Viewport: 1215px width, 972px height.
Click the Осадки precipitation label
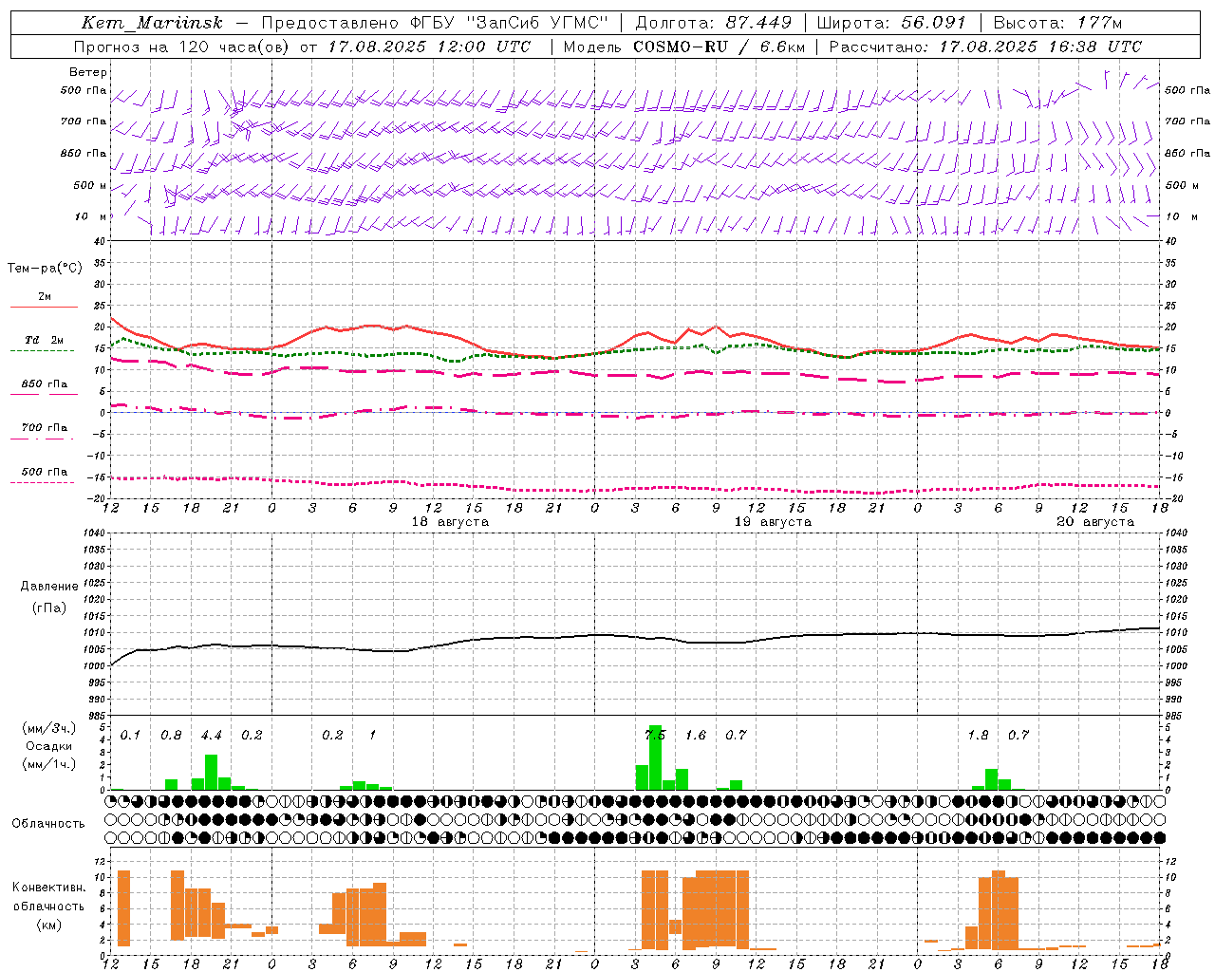click(49, 746)
